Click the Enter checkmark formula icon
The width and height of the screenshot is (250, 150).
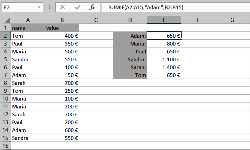pyautogui.click(x=78, y=7)
